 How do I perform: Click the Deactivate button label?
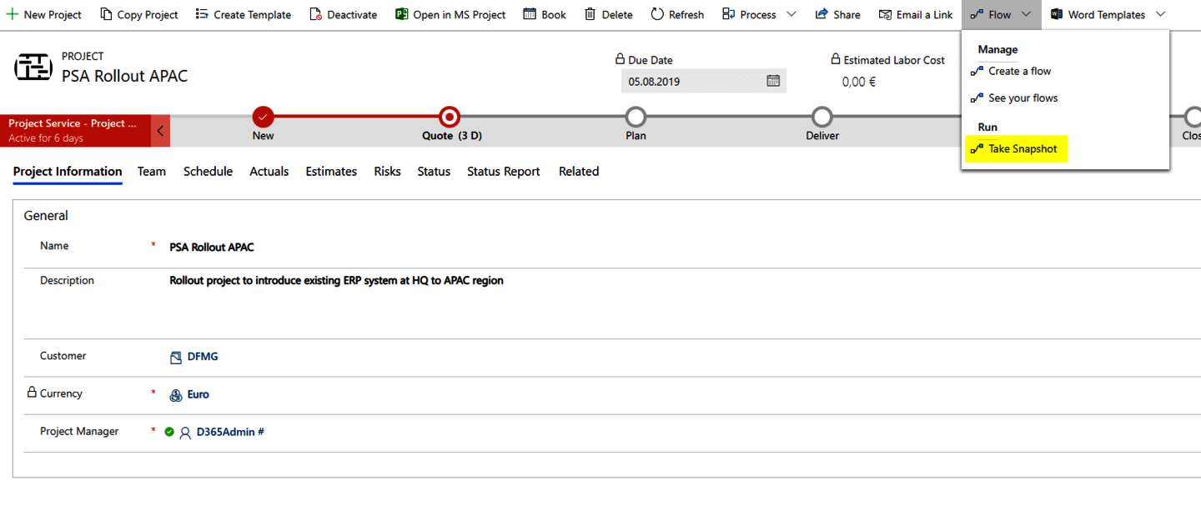pyautogui.click(x=352, y=15)
